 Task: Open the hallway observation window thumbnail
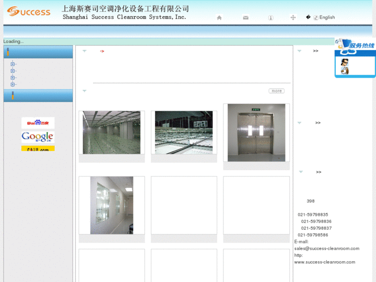(112, 205)
